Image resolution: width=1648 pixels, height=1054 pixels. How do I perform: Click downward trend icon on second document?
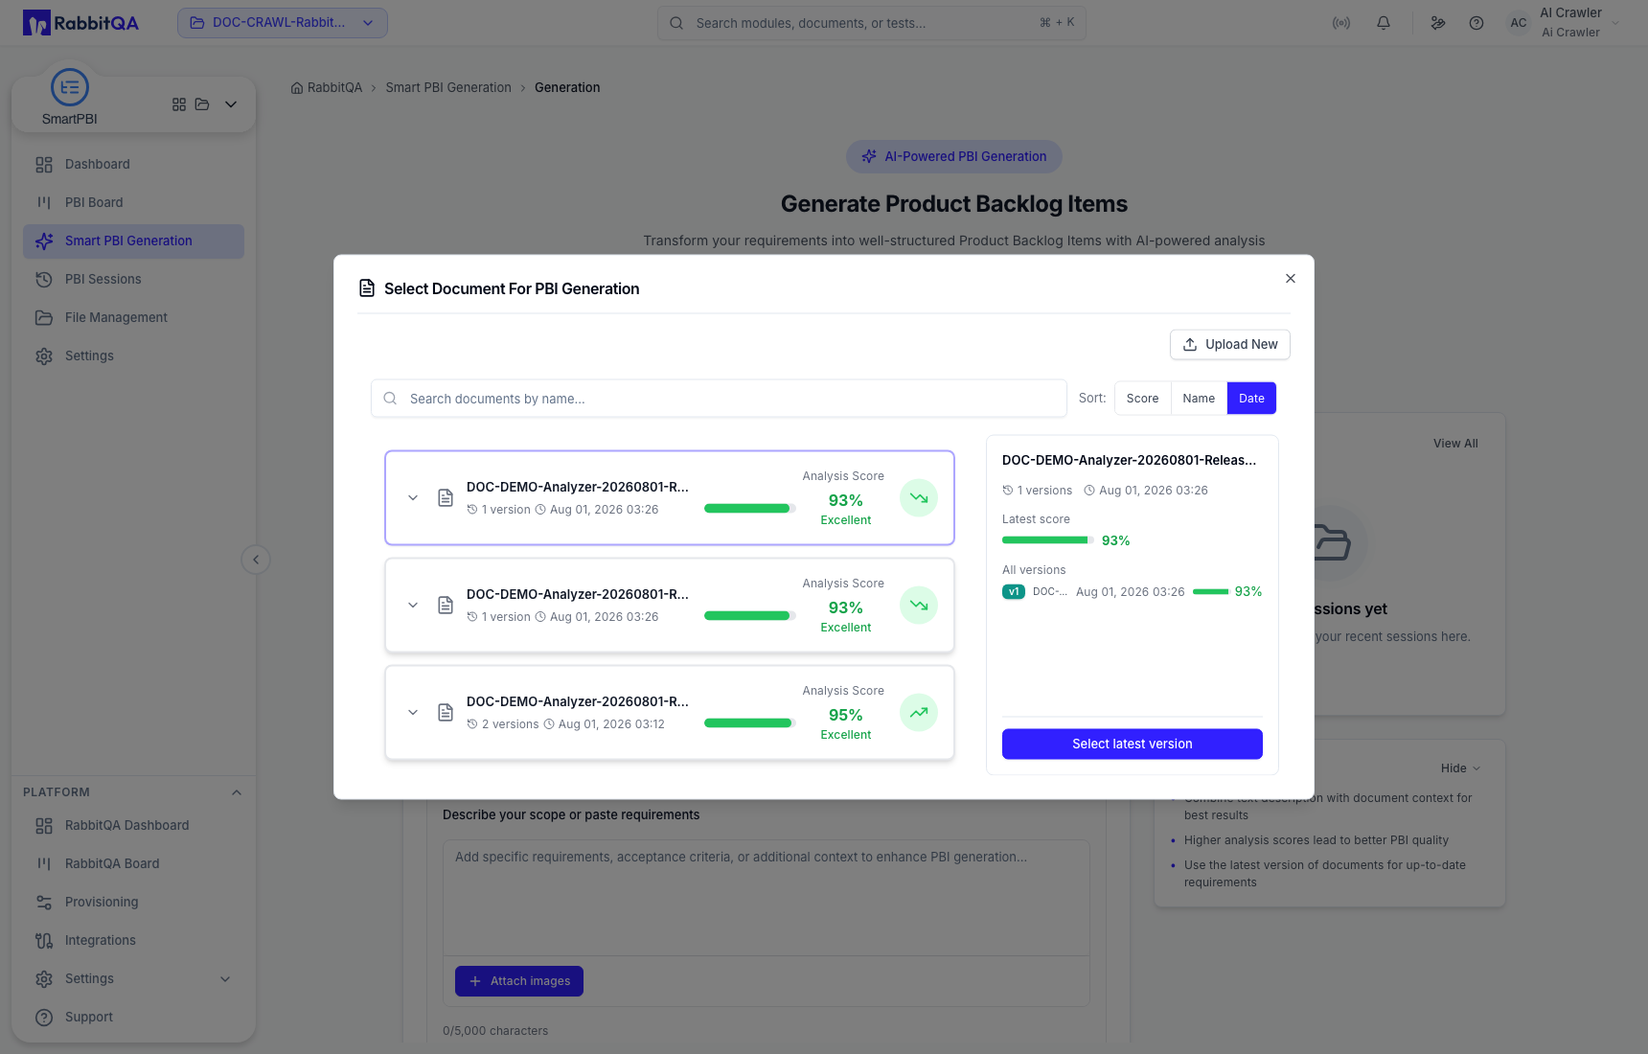point(919,606)
